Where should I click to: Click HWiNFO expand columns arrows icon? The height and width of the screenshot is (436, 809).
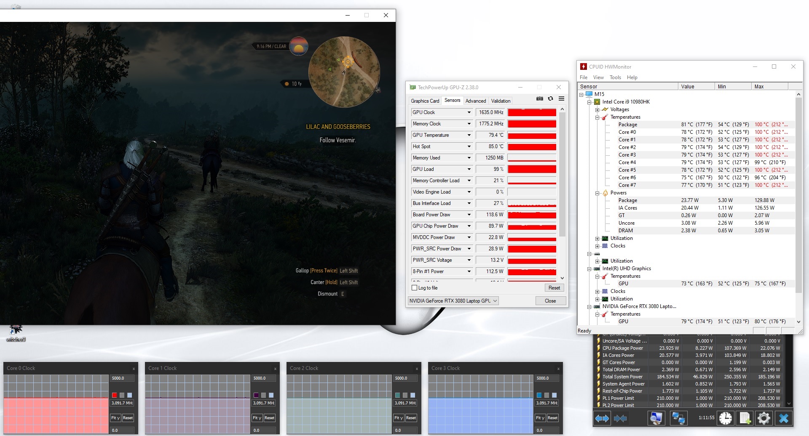[x=602, y=418]
